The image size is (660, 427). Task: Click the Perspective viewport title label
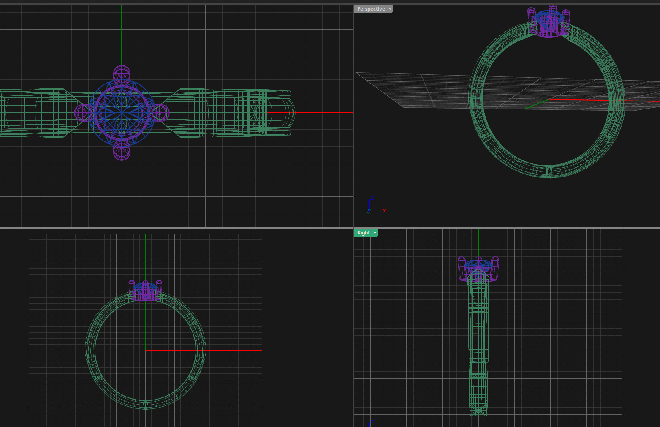point(371,9)
